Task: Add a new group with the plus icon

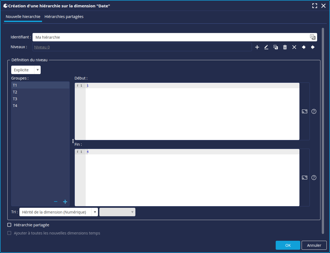Action: pyautogui.click(x=65, y=202)
